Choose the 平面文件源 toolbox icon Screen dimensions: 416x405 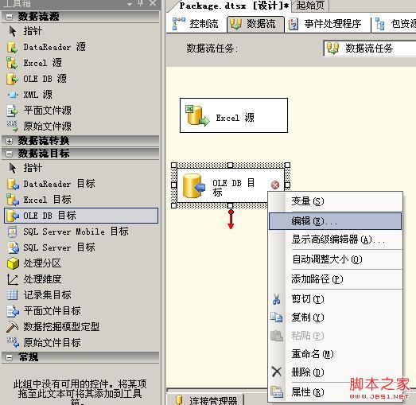tap(12, 111)
